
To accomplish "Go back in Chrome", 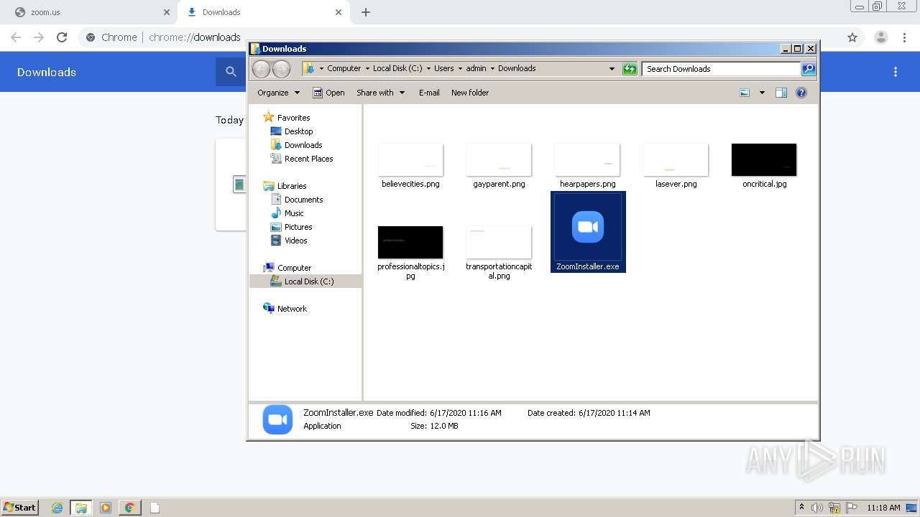I will click(16, 37).
